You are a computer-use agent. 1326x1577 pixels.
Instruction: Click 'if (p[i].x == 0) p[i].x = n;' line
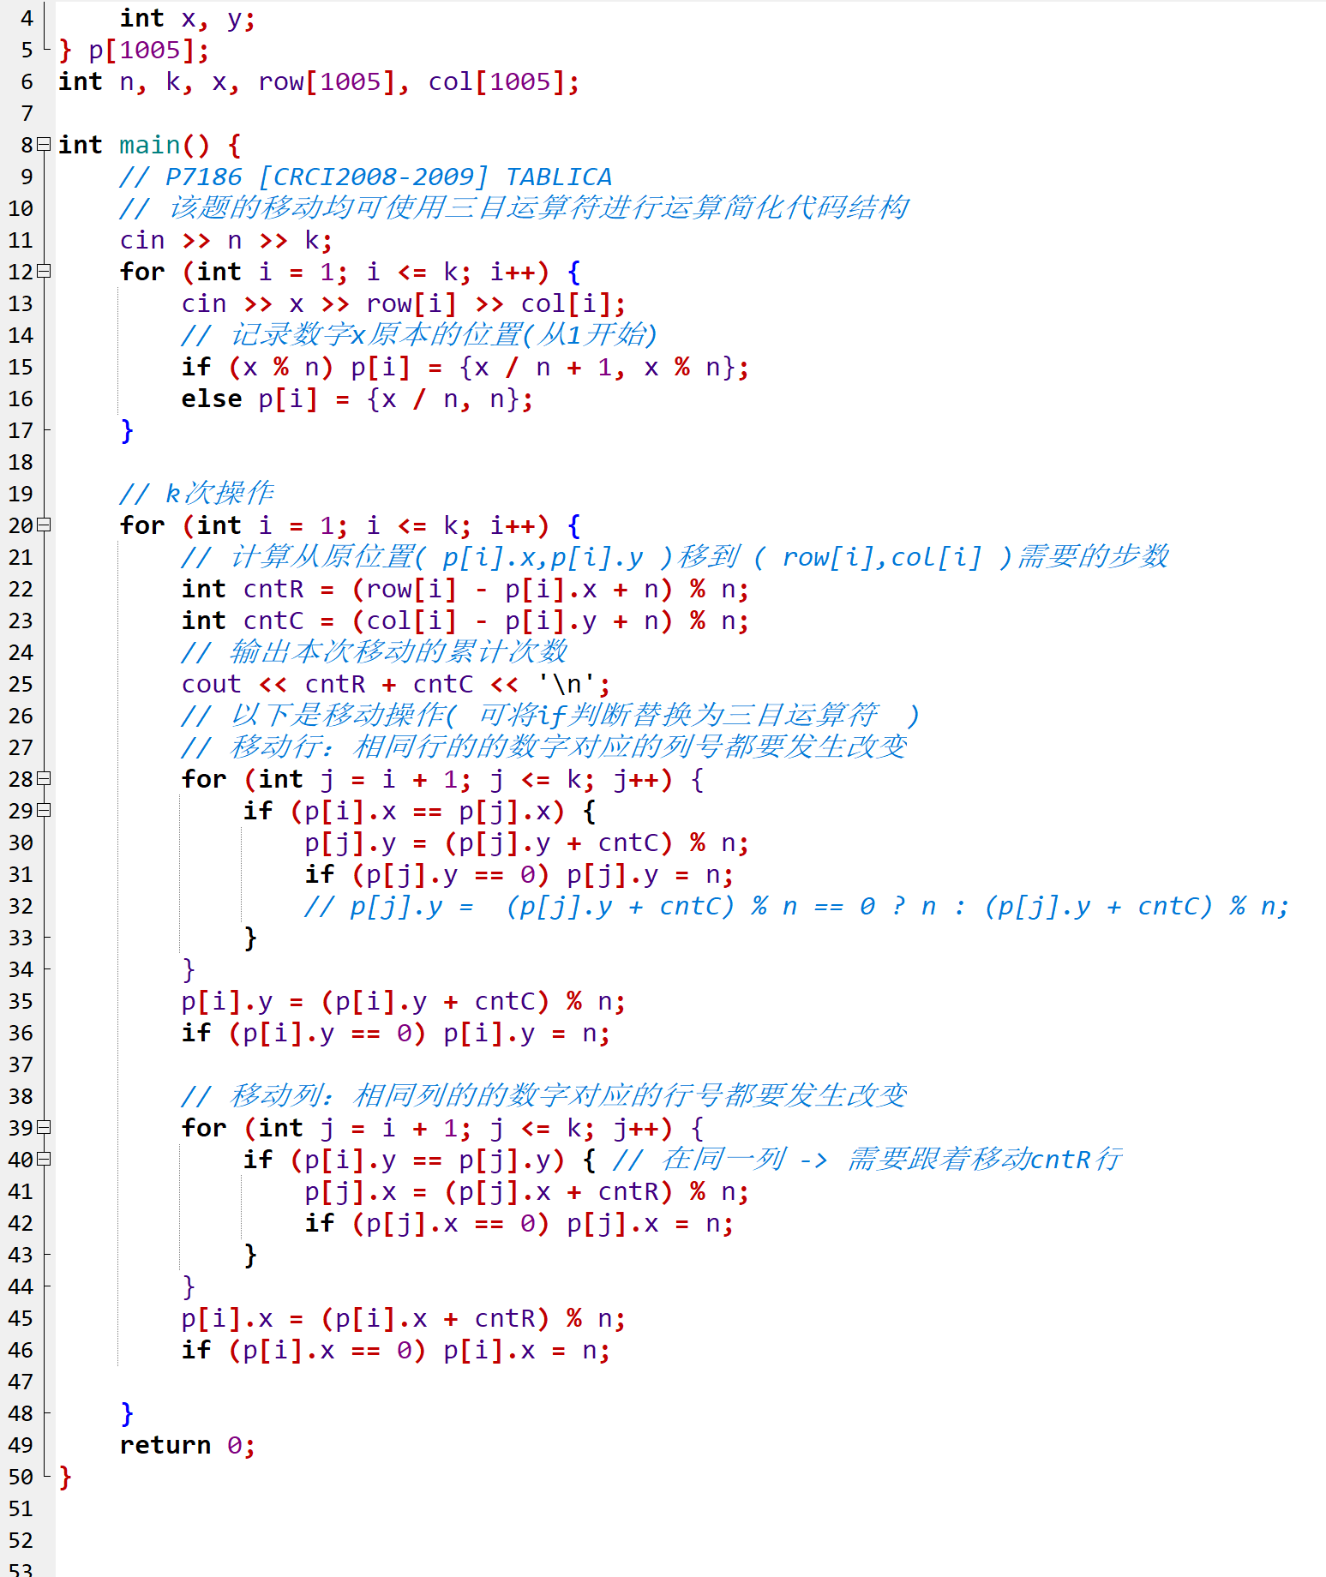click(396, 1350)
